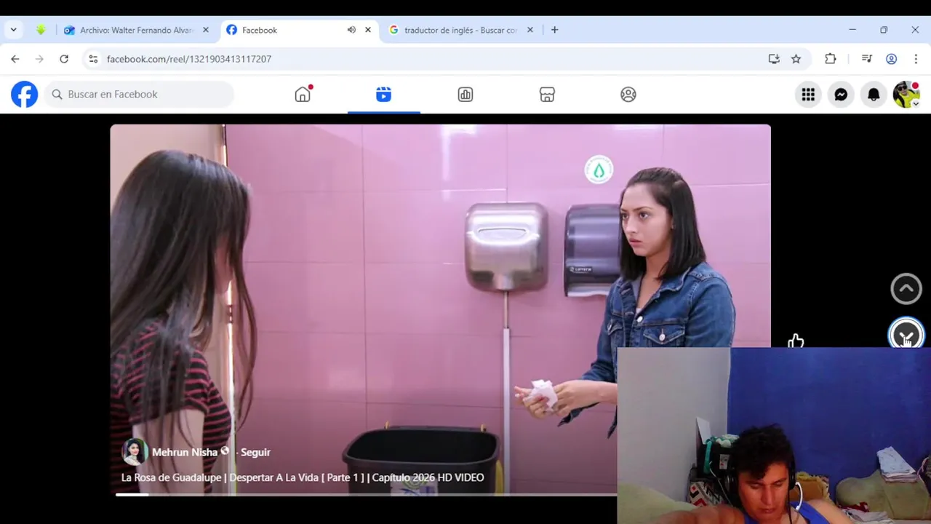Close the Facebook tab
931x524 pixels.
368,30
